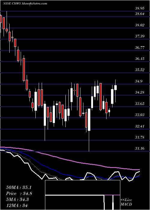Select the 35.52 price axis label
The width and height of the screenshot is (150, 210).
pos(140,70)
